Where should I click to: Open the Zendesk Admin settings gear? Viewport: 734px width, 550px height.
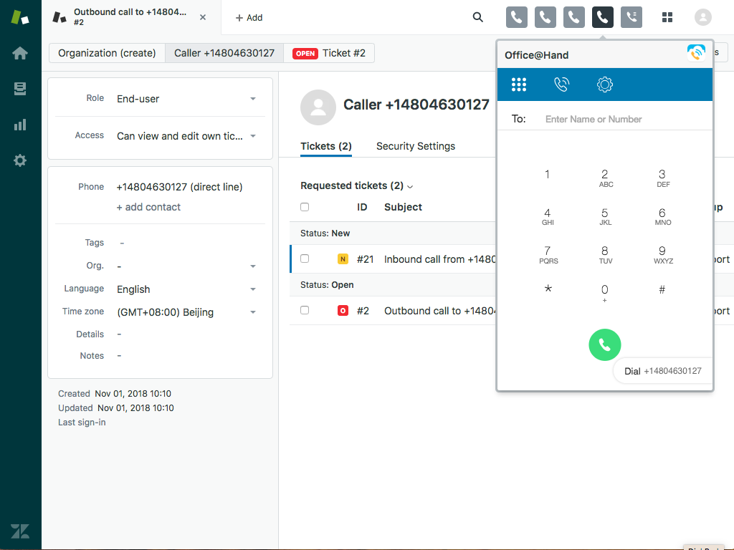coord(19,160)
